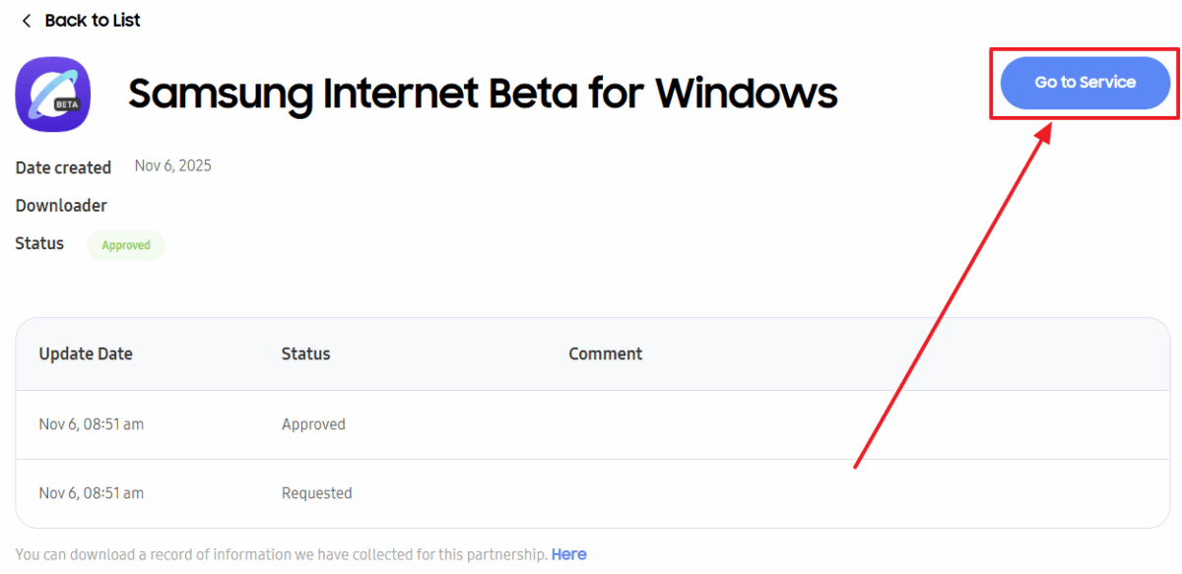
Task: Click the Status column header in table
Action: pos(305,353)
